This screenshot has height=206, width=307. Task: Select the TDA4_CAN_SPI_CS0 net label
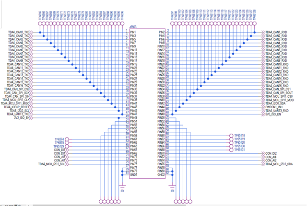(17, 89)
